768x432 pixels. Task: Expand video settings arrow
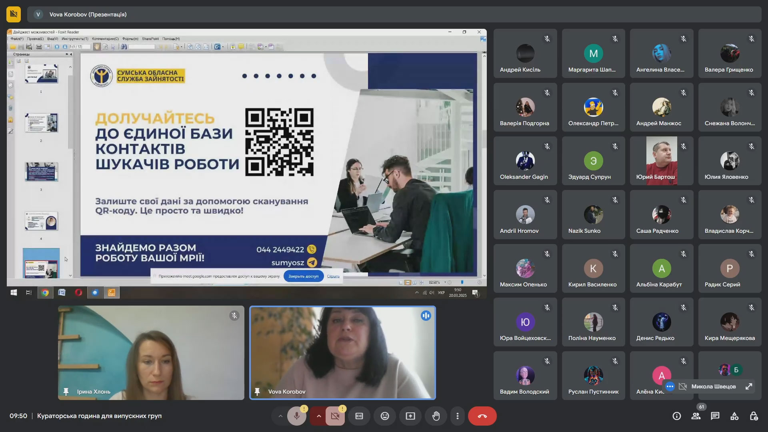tap(319, 416)
